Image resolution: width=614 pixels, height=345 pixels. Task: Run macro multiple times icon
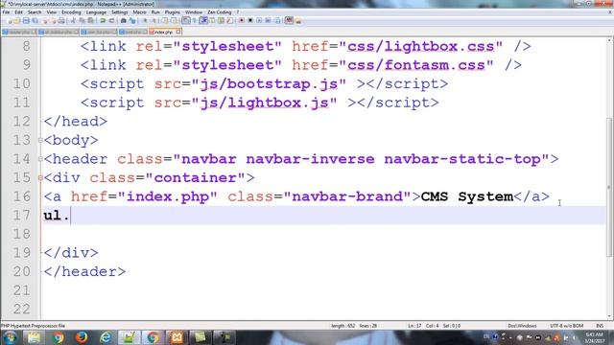point(269,20)
